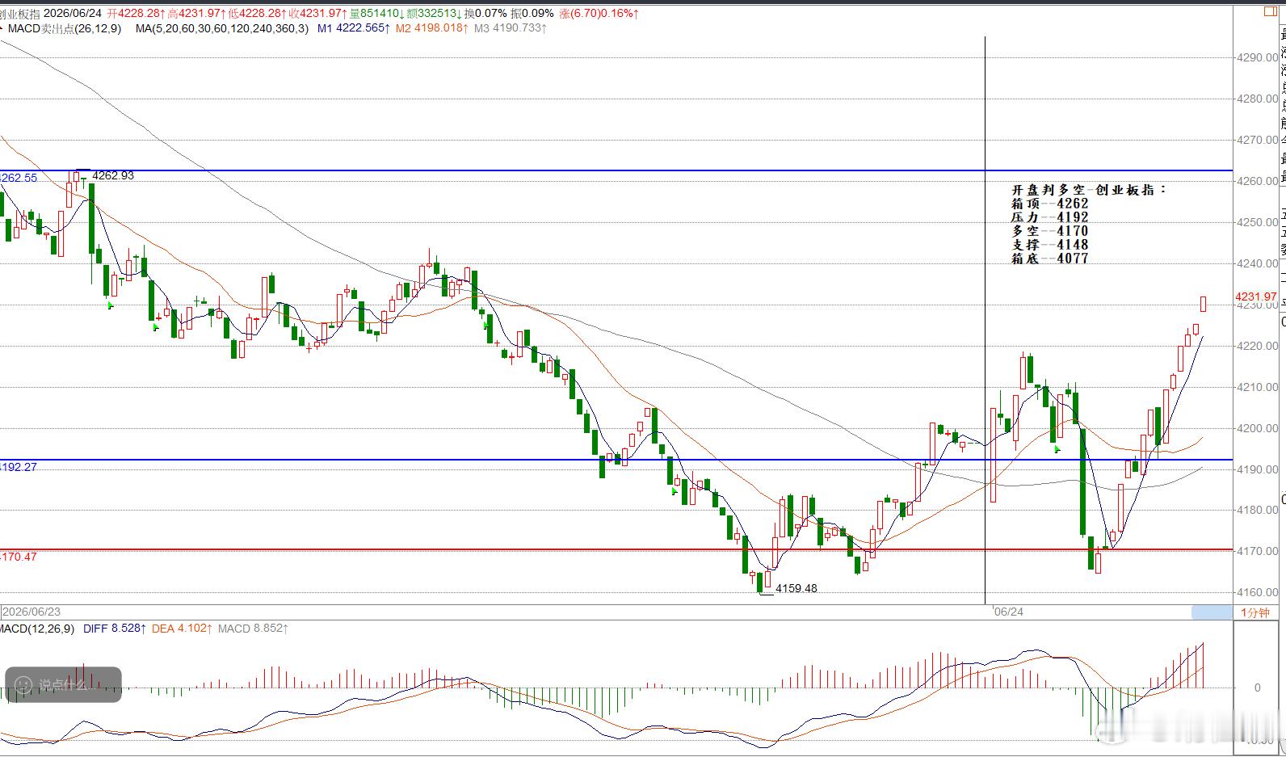1286x757 pixels.
Task: Click the 箱顶--4262 annotation line
Action: point(1050,204)
